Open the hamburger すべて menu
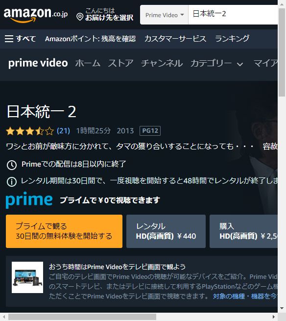 (x=20, y=39)
